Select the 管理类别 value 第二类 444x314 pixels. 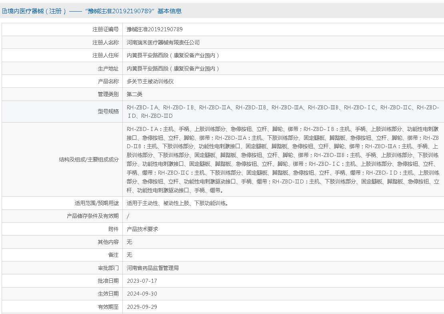pyautogui.click(x=135, y=95)
